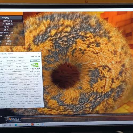
Task: Click the Memory Type field showing GDDR6
Action: pos(14,85)
